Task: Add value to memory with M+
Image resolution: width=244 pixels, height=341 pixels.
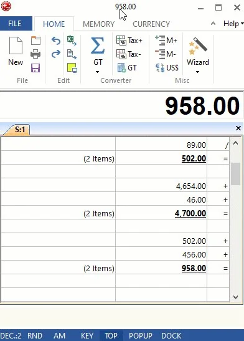Action: (x=166, y=41)
